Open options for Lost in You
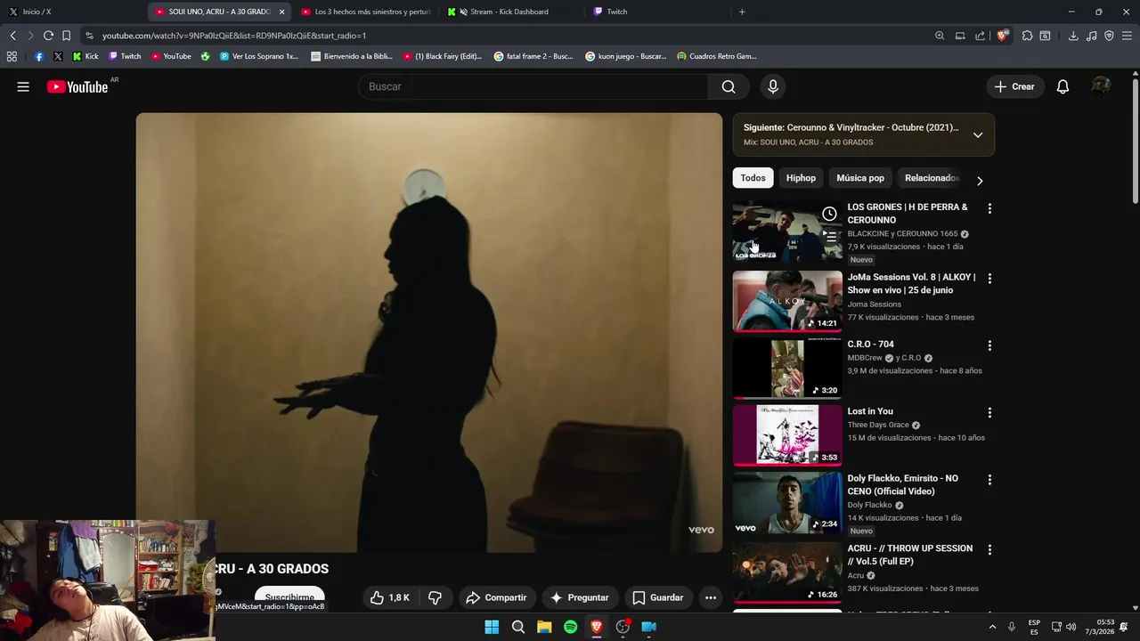This screenshot has height=641, width=1140. [989, 413]
